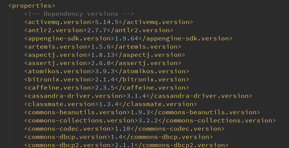Click the closing commons-codec.version tag
Viewport: 289px width, 148px height.
pos(177,129)
